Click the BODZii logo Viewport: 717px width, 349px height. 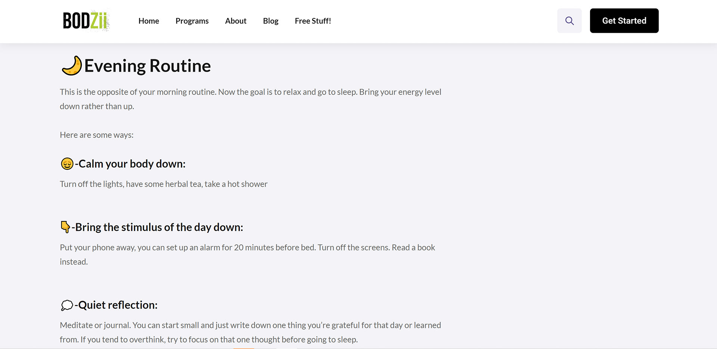pyautogui.click(x=86, y=21)
